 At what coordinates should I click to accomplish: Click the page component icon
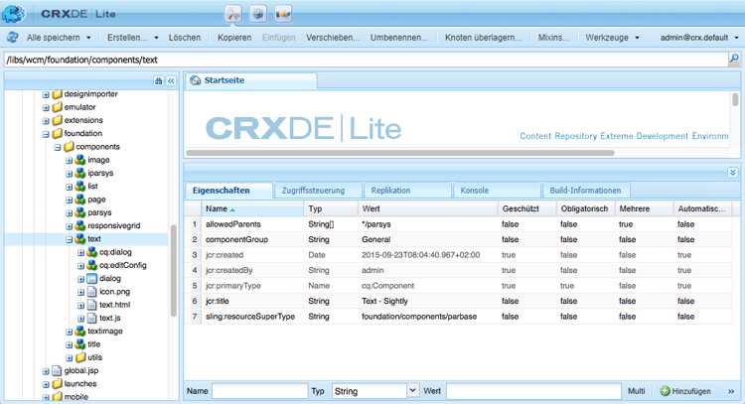79,200
